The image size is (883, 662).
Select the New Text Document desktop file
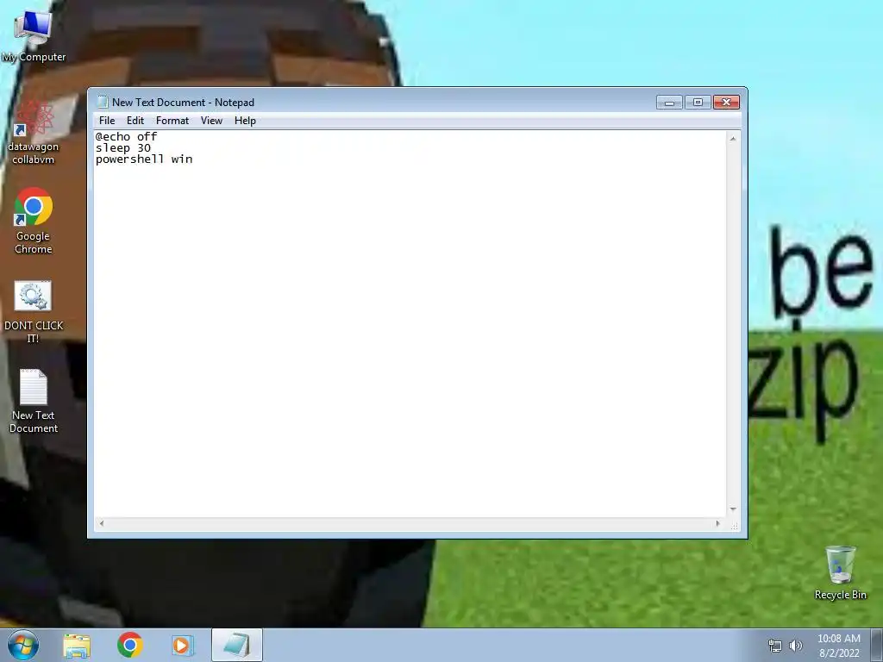[x=34, y=401]
